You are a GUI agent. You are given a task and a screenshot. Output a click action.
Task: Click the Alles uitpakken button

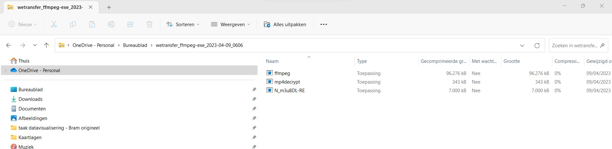pos(285,24)
